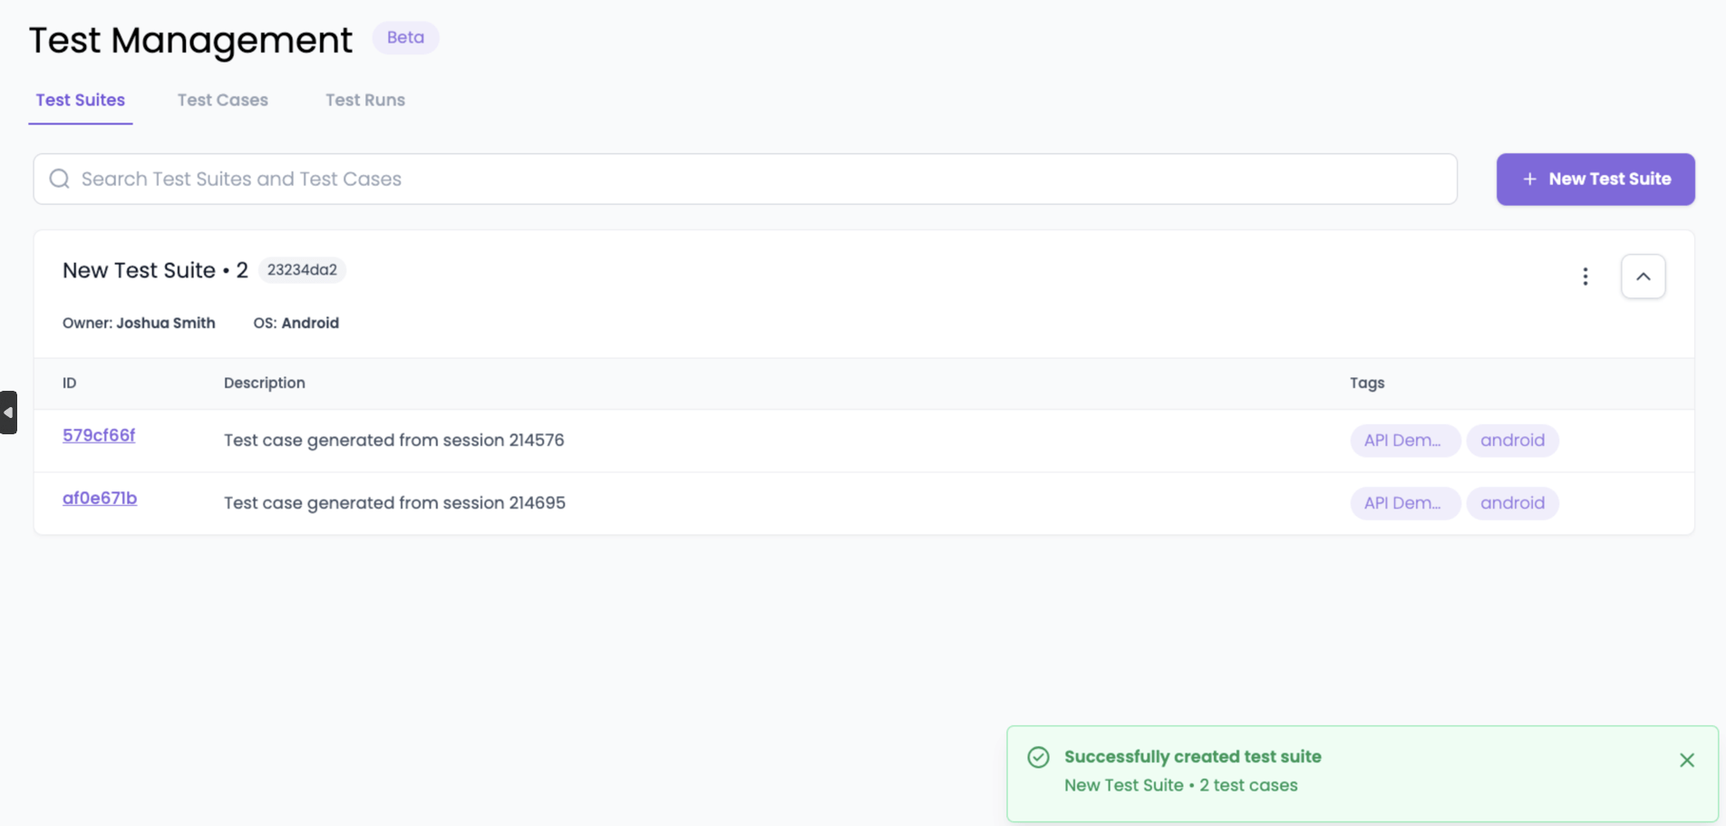This screenshot has width=1726, height=826.
Task: Click the Tags column header
Action: (1367, 383)
